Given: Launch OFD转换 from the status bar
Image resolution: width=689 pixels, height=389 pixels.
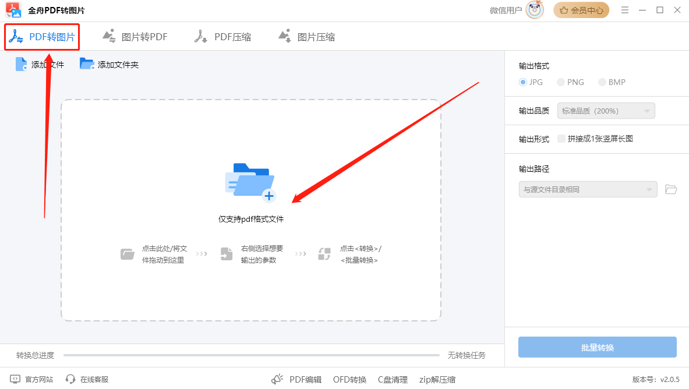Looking at the screenshot, I should (349, 379).
